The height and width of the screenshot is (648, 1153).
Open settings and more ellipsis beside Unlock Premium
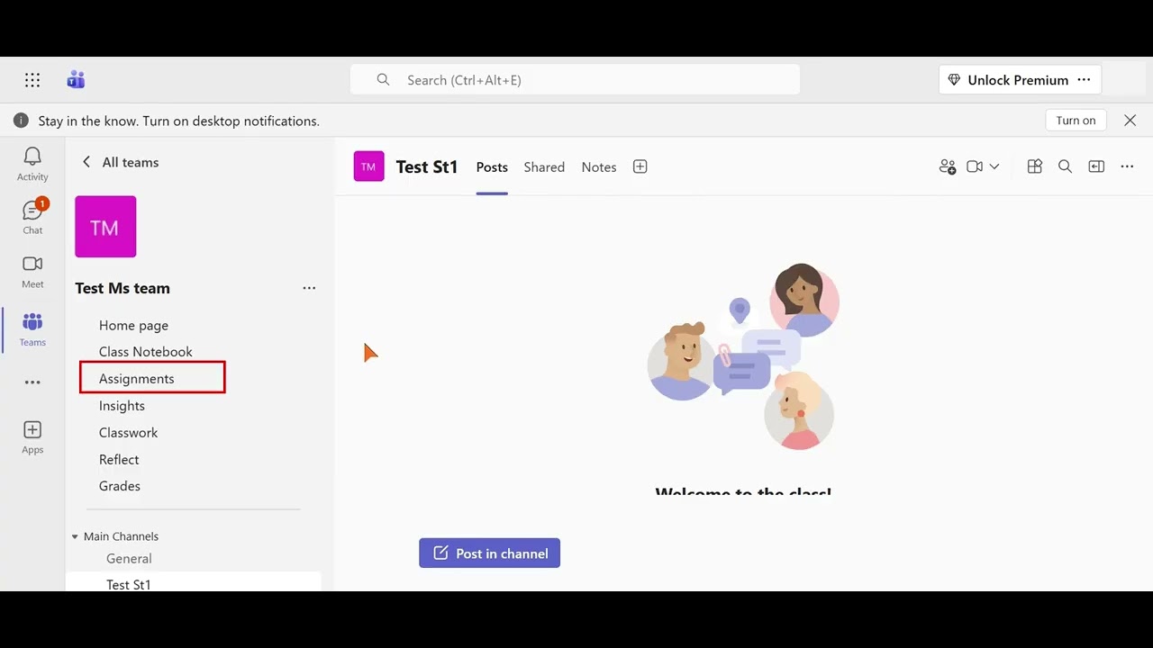(1084, 80)
